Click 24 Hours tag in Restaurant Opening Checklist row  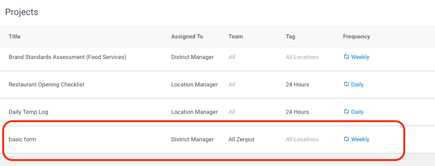(x=297, y=85)
